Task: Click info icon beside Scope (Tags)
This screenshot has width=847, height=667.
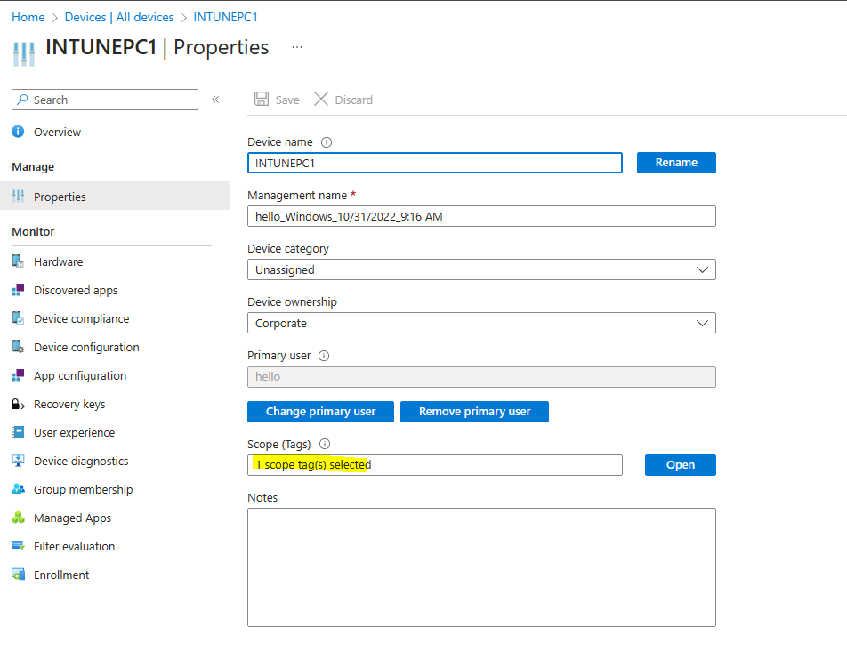Action: coord(325,444)
